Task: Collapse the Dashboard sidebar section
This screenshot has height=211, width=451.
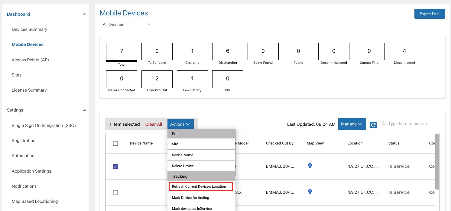Action: pyautogui.click(x=85, y=14)
